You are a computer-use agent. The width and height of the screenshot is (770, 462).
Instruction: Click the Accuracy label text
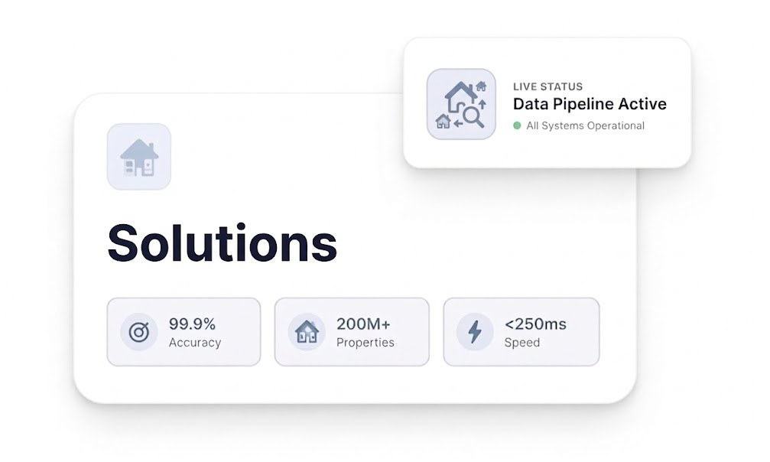click(x=194, y=343)
